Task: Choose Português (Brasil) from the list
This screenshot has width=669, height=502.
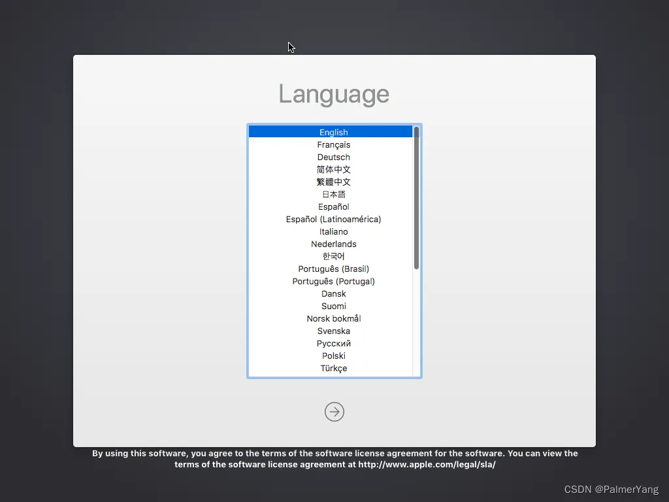Action: [333, 269]
